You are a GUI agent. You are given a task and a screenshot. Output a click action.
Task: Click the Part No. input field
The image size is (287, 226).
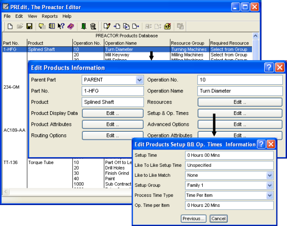[x=113, y=91]
